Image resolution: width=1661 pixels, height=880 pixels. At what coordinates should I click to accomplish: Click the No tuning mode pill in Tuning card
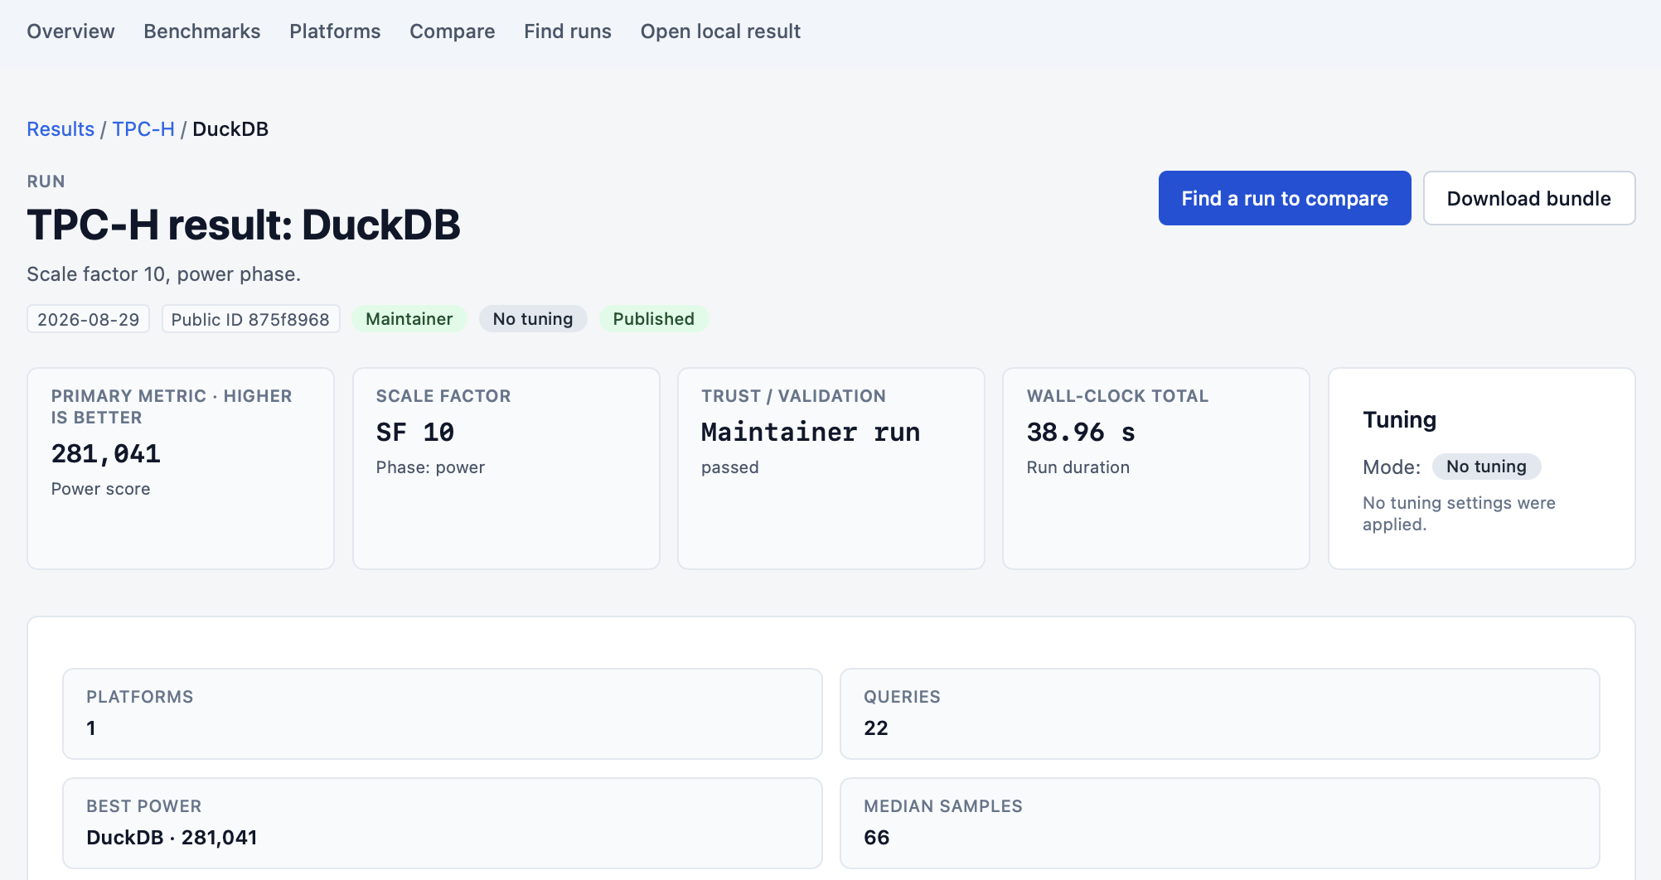pos(1487,467)
